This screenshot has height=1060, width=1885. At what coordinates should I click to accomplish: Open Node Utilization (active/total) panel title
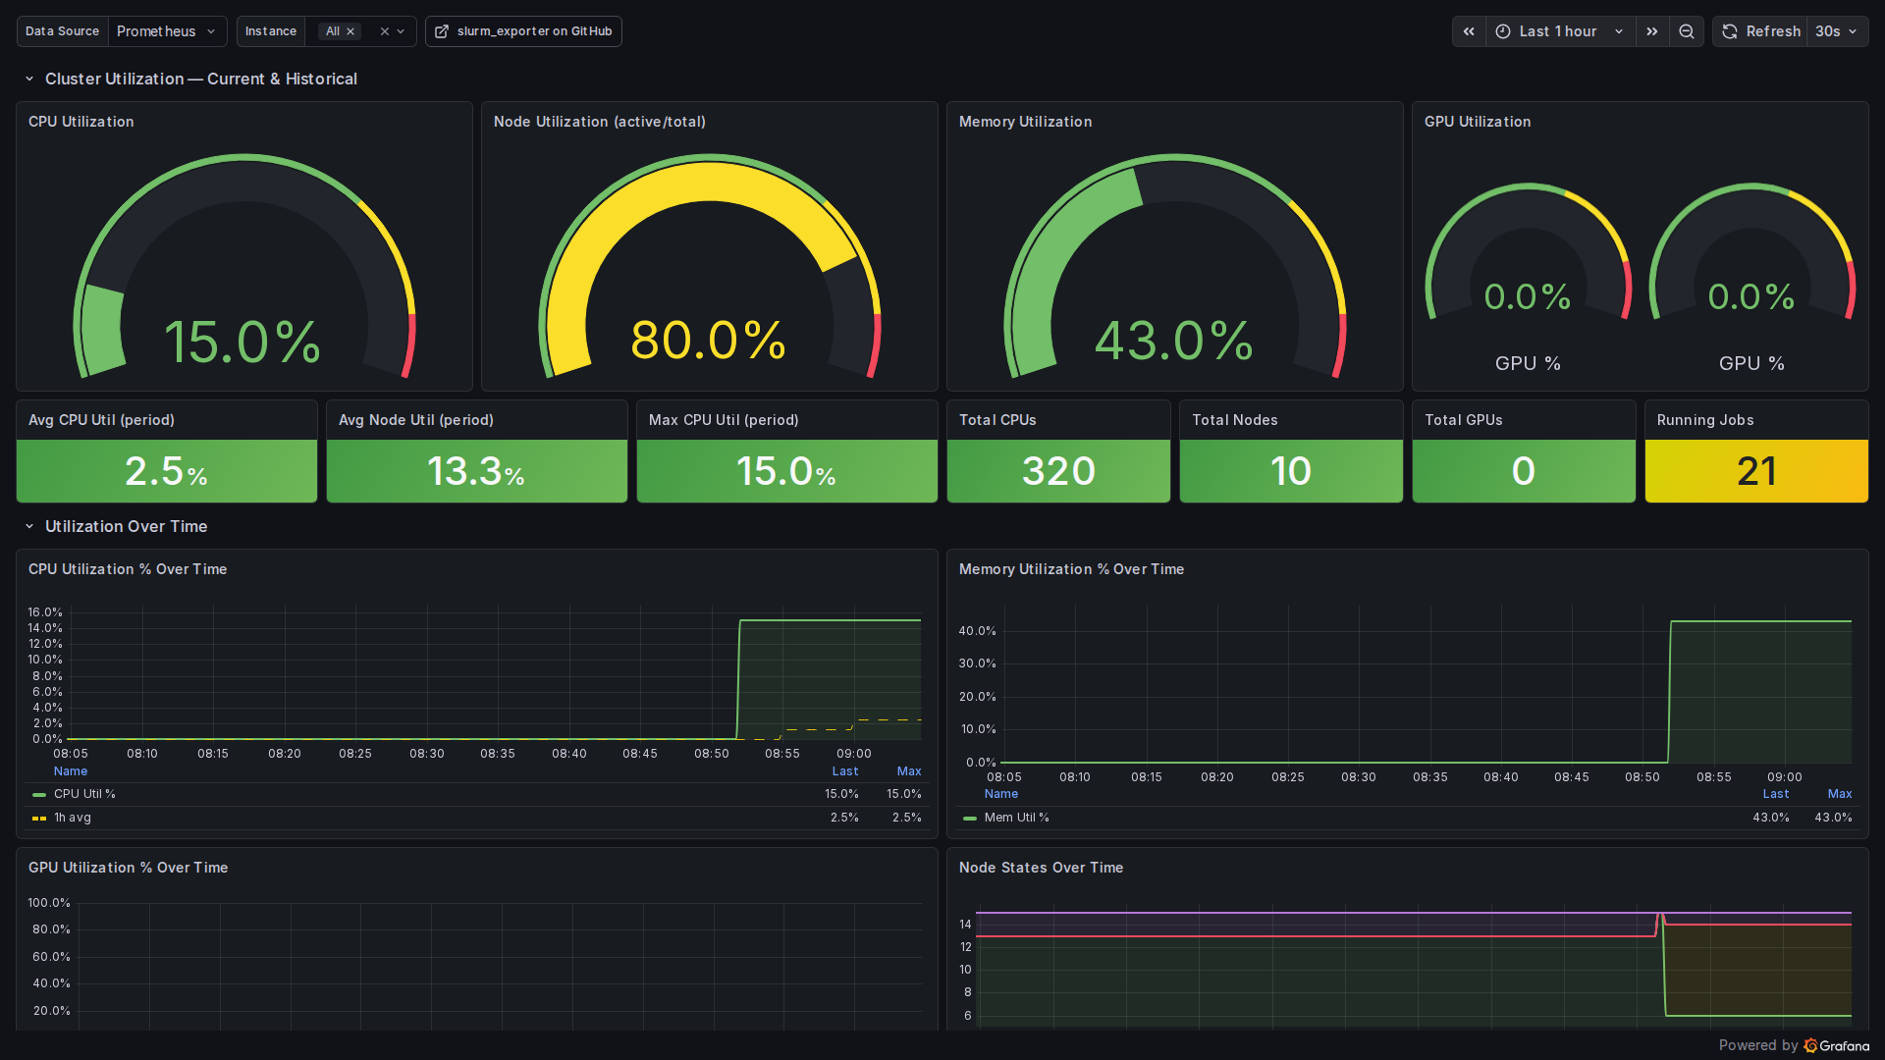(x=600, y=122)
